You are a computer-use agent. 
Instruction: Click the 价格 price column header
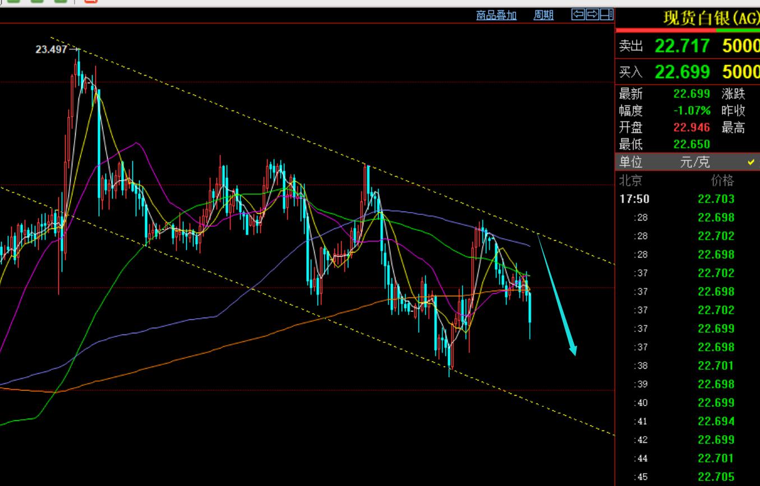(x=722, y=181)
